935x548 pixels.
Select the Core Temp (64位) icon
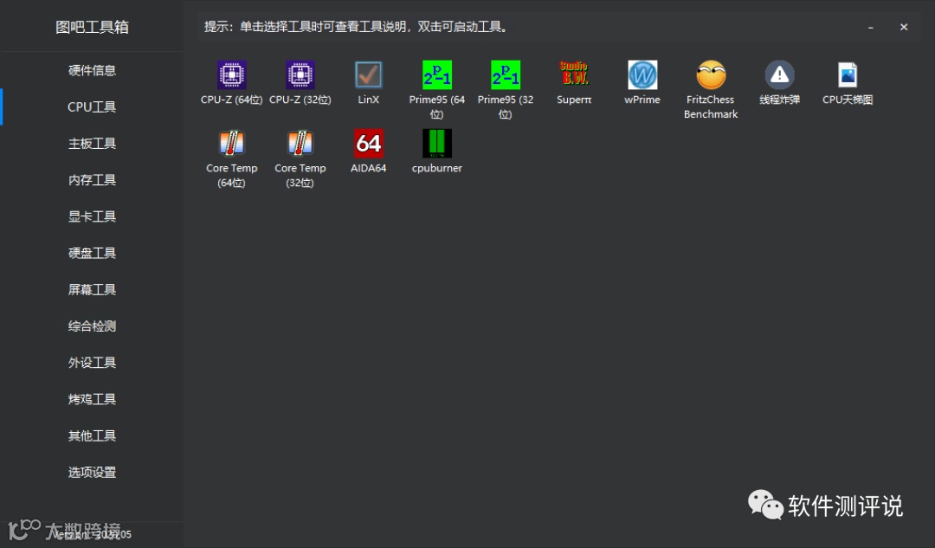231,143
